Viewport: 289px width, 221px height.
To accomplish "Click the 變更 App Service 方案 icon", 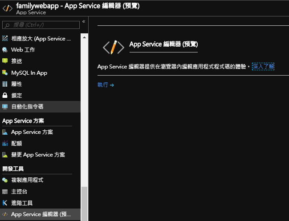I will click(x=5, y=155).
